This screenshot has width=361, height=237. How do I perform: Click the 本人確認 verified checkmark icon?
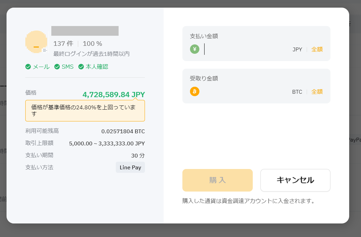tap(81, 67)
